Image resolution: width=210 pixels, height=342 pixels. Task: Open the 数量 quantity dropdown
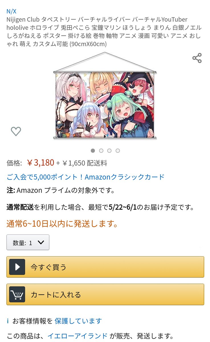click(28, 243)
